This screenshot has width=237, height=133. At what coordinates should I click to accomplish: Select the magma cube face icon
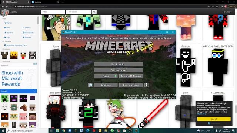[5, 117]
